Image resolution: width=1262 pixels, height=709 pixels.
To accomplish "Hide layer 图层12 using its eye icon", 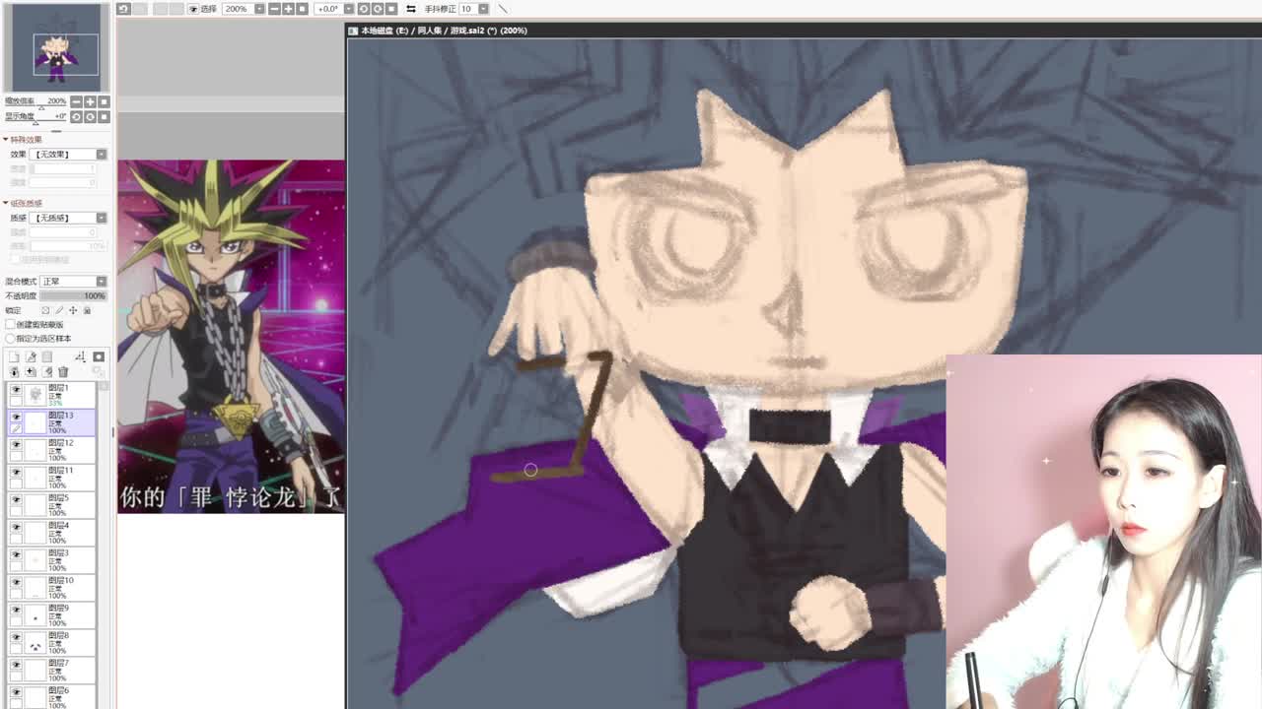I will 16,444.
